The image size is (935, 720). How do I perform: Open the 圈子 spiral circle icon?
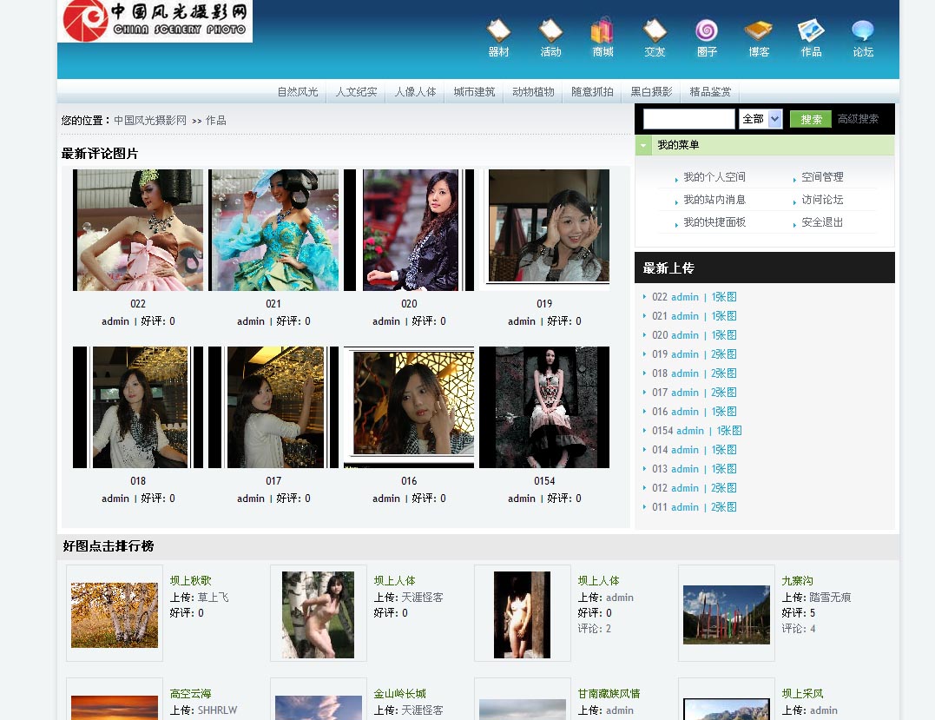pos(707,37)
